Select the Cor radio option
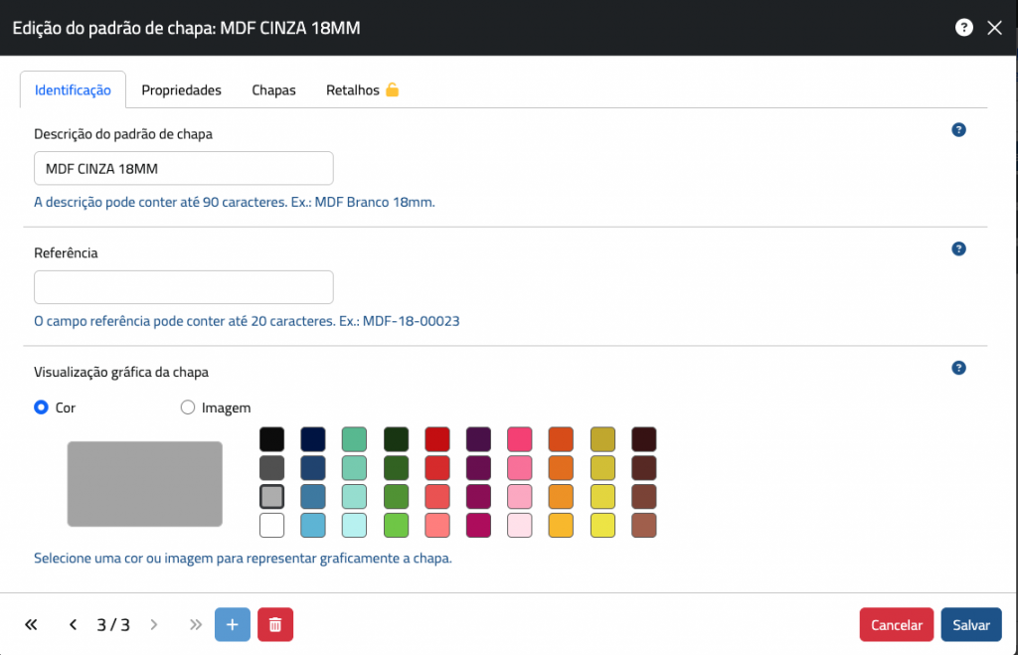 point(41,408)
